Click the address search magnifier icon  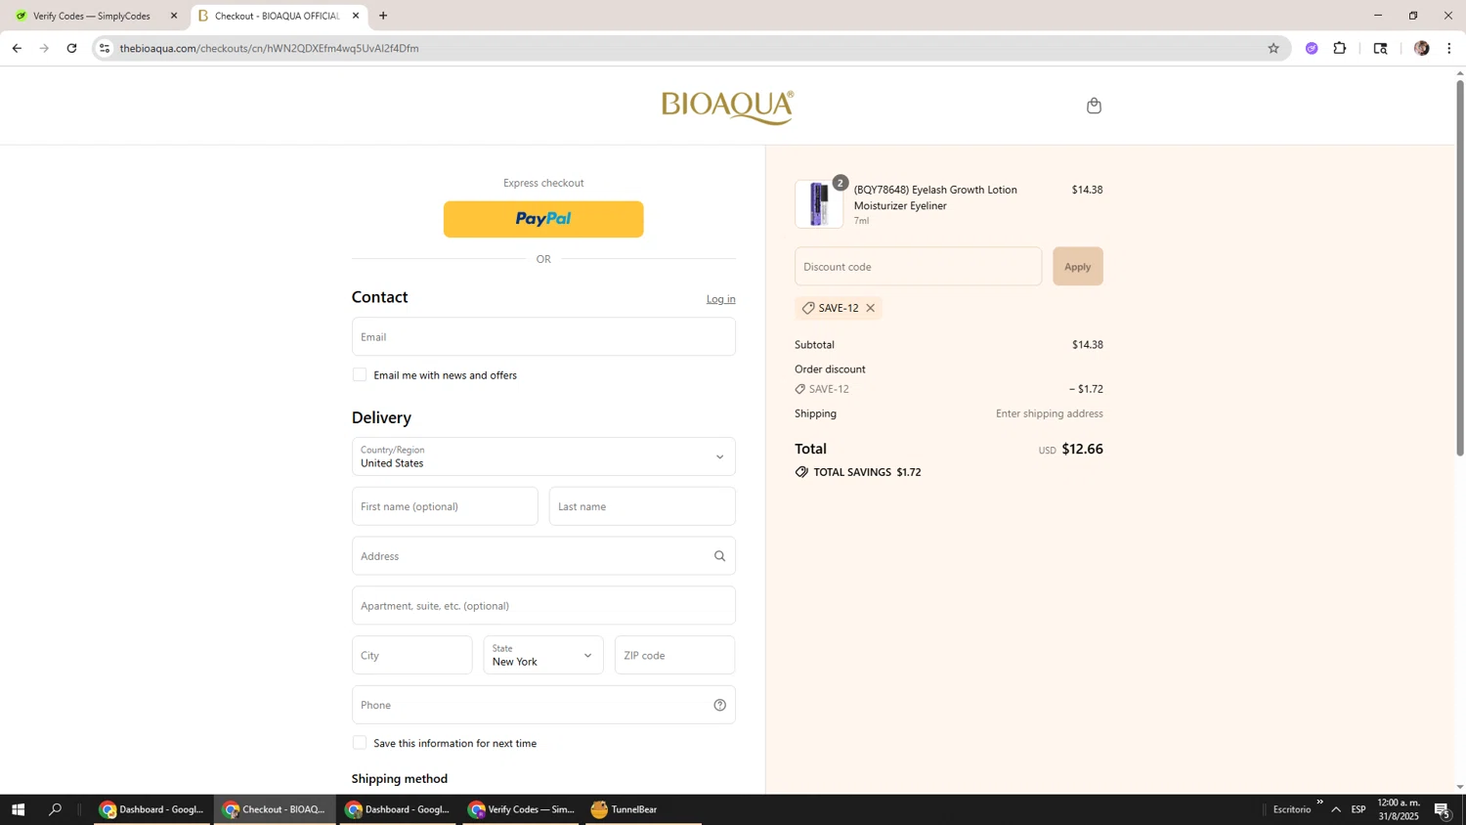point(719,556)
